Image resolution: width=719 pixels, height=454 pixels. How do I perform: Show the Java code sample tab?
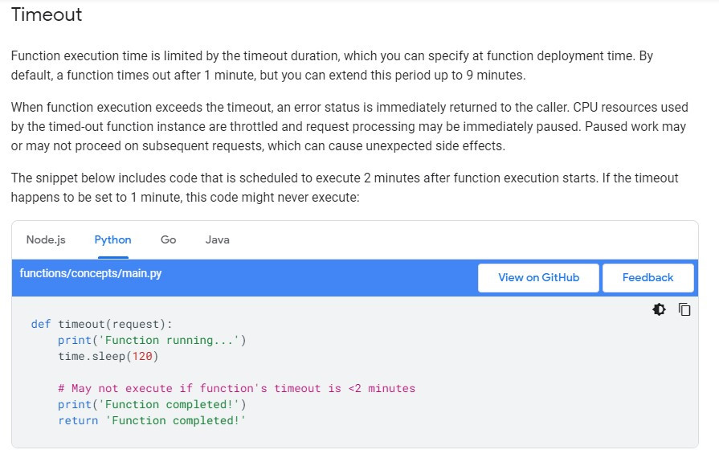[x=218, y=239]
